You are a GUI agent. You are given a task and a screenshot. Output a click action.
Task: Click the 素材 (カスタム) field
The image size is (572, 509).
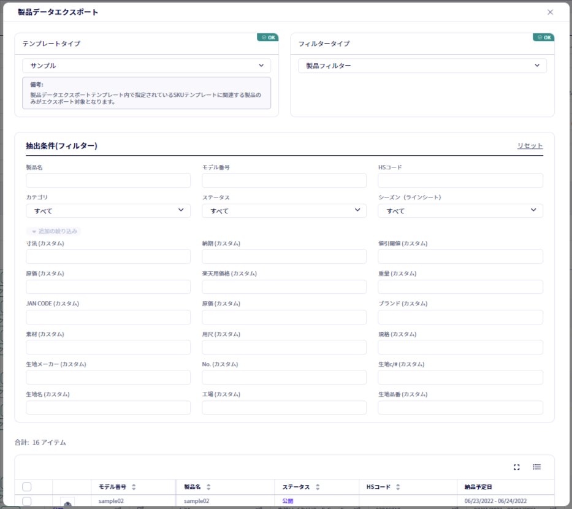pyautogui.click(x=109, y=347)
